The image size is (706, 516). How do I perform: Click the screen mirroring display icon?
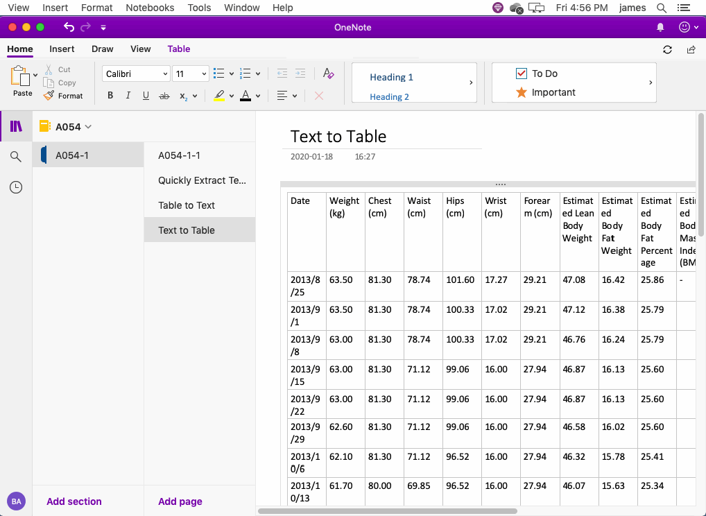536,8
